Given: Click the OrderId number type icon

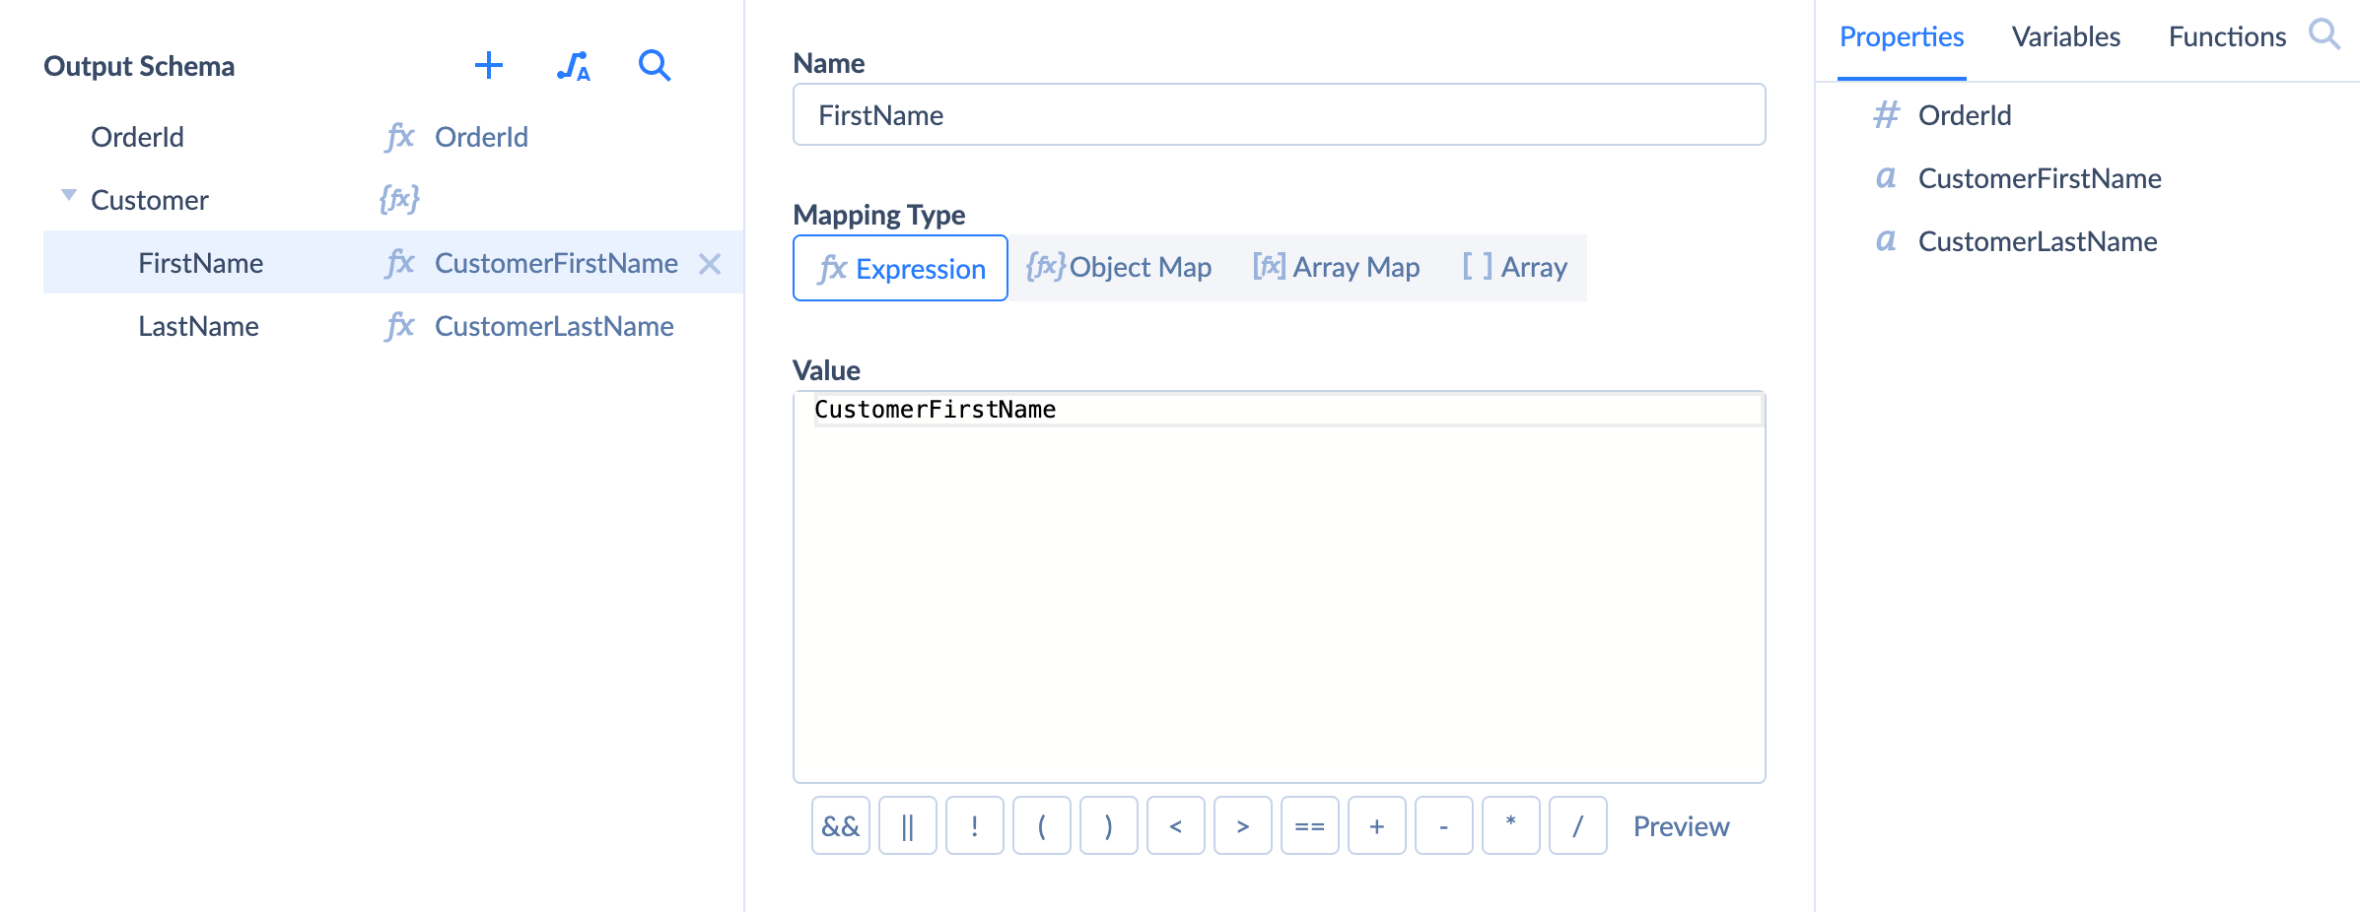Looking at the screenshot, I should click(1886, 114).
